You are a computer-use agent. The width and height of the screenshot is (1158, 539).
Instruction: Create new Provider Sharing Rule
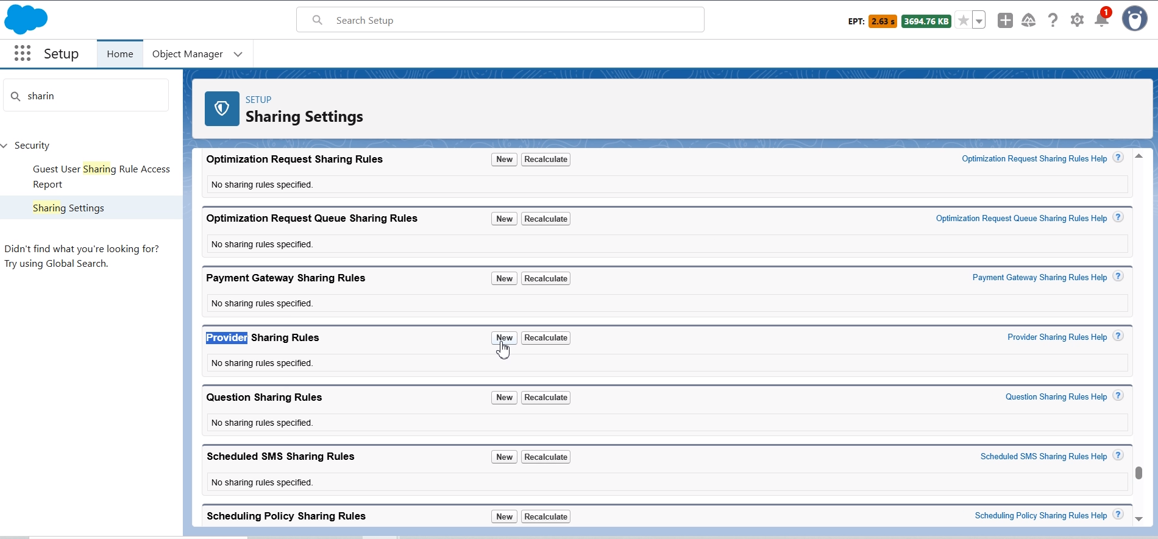(x=504, y=338)
